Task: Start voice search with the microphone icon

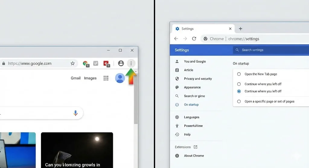Action: (x=75, y=113)
